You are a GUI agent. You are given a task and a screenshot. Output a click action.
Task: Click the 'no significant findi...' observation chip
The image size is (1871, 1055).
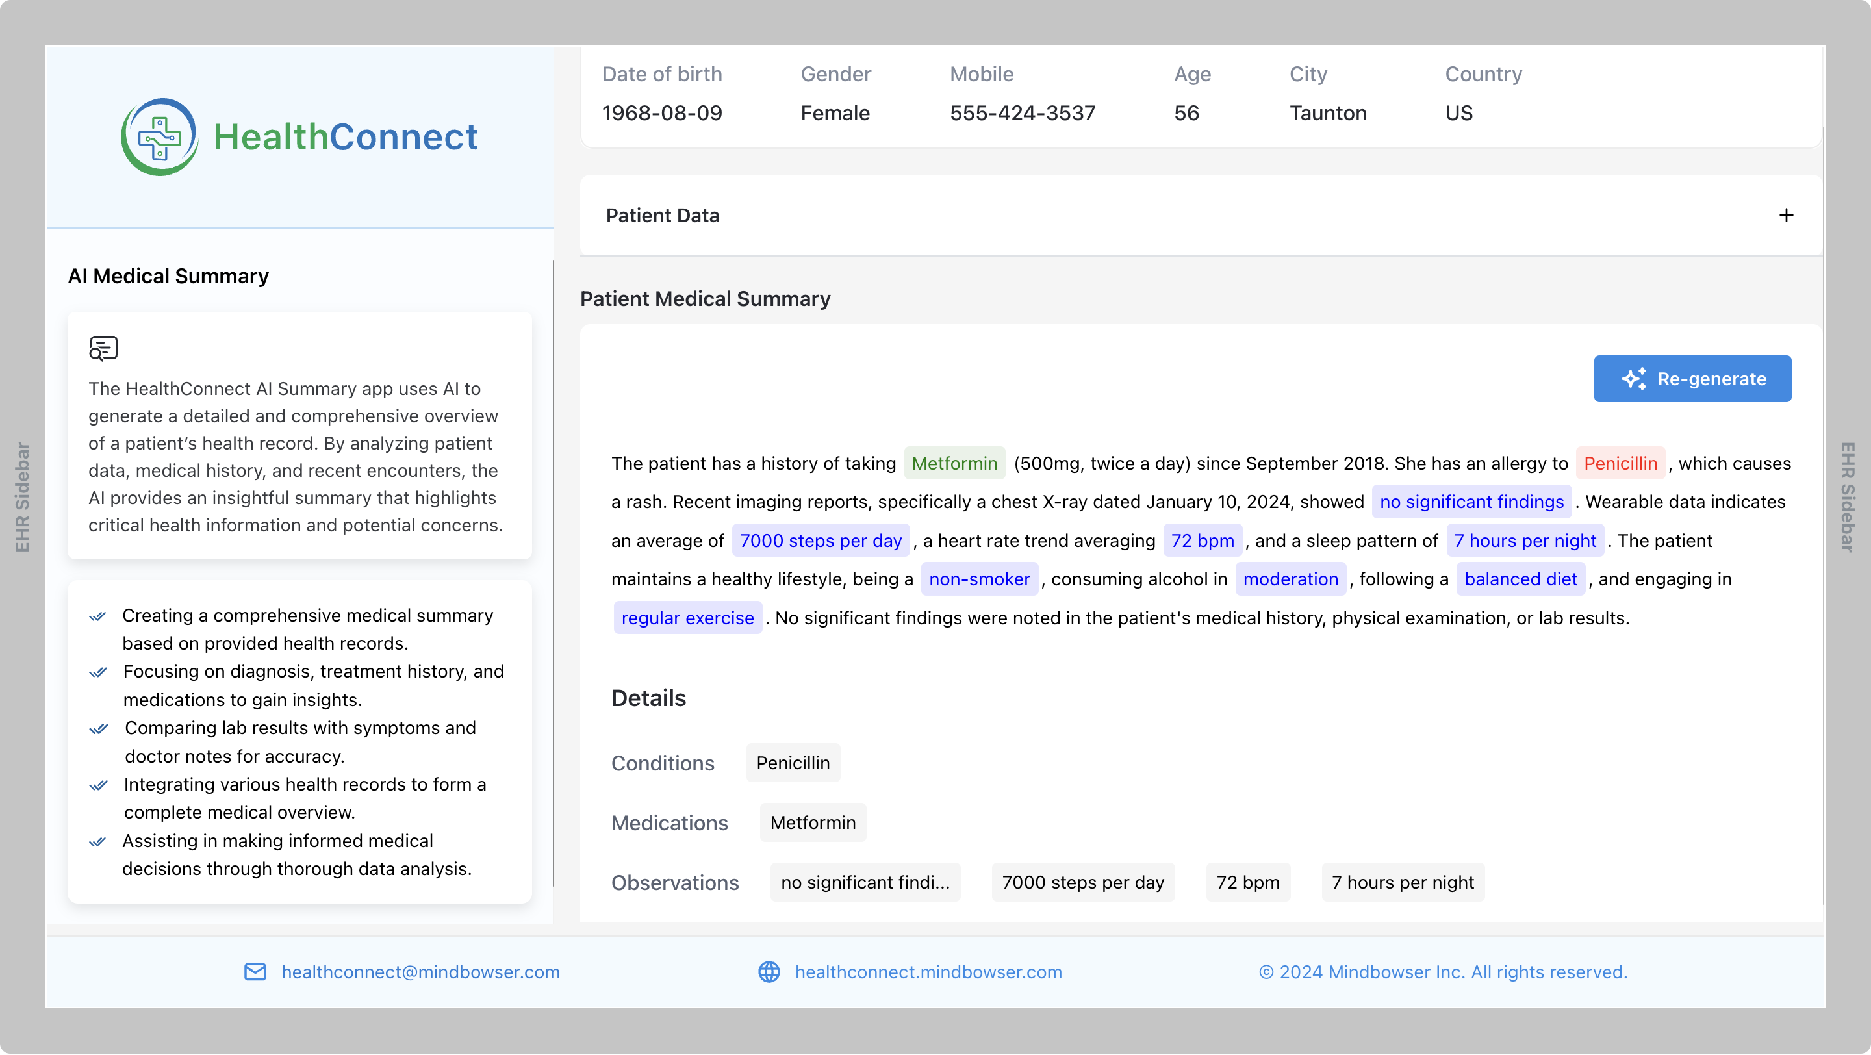[865, 882]
